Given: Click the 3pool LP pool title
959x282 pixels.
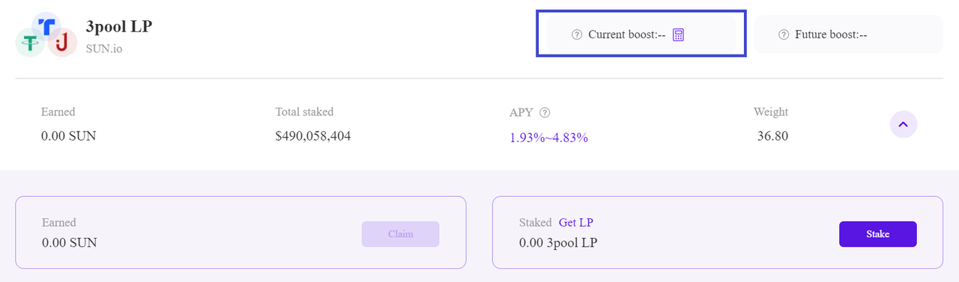Looking at the screenshot, I should [120, 27].
